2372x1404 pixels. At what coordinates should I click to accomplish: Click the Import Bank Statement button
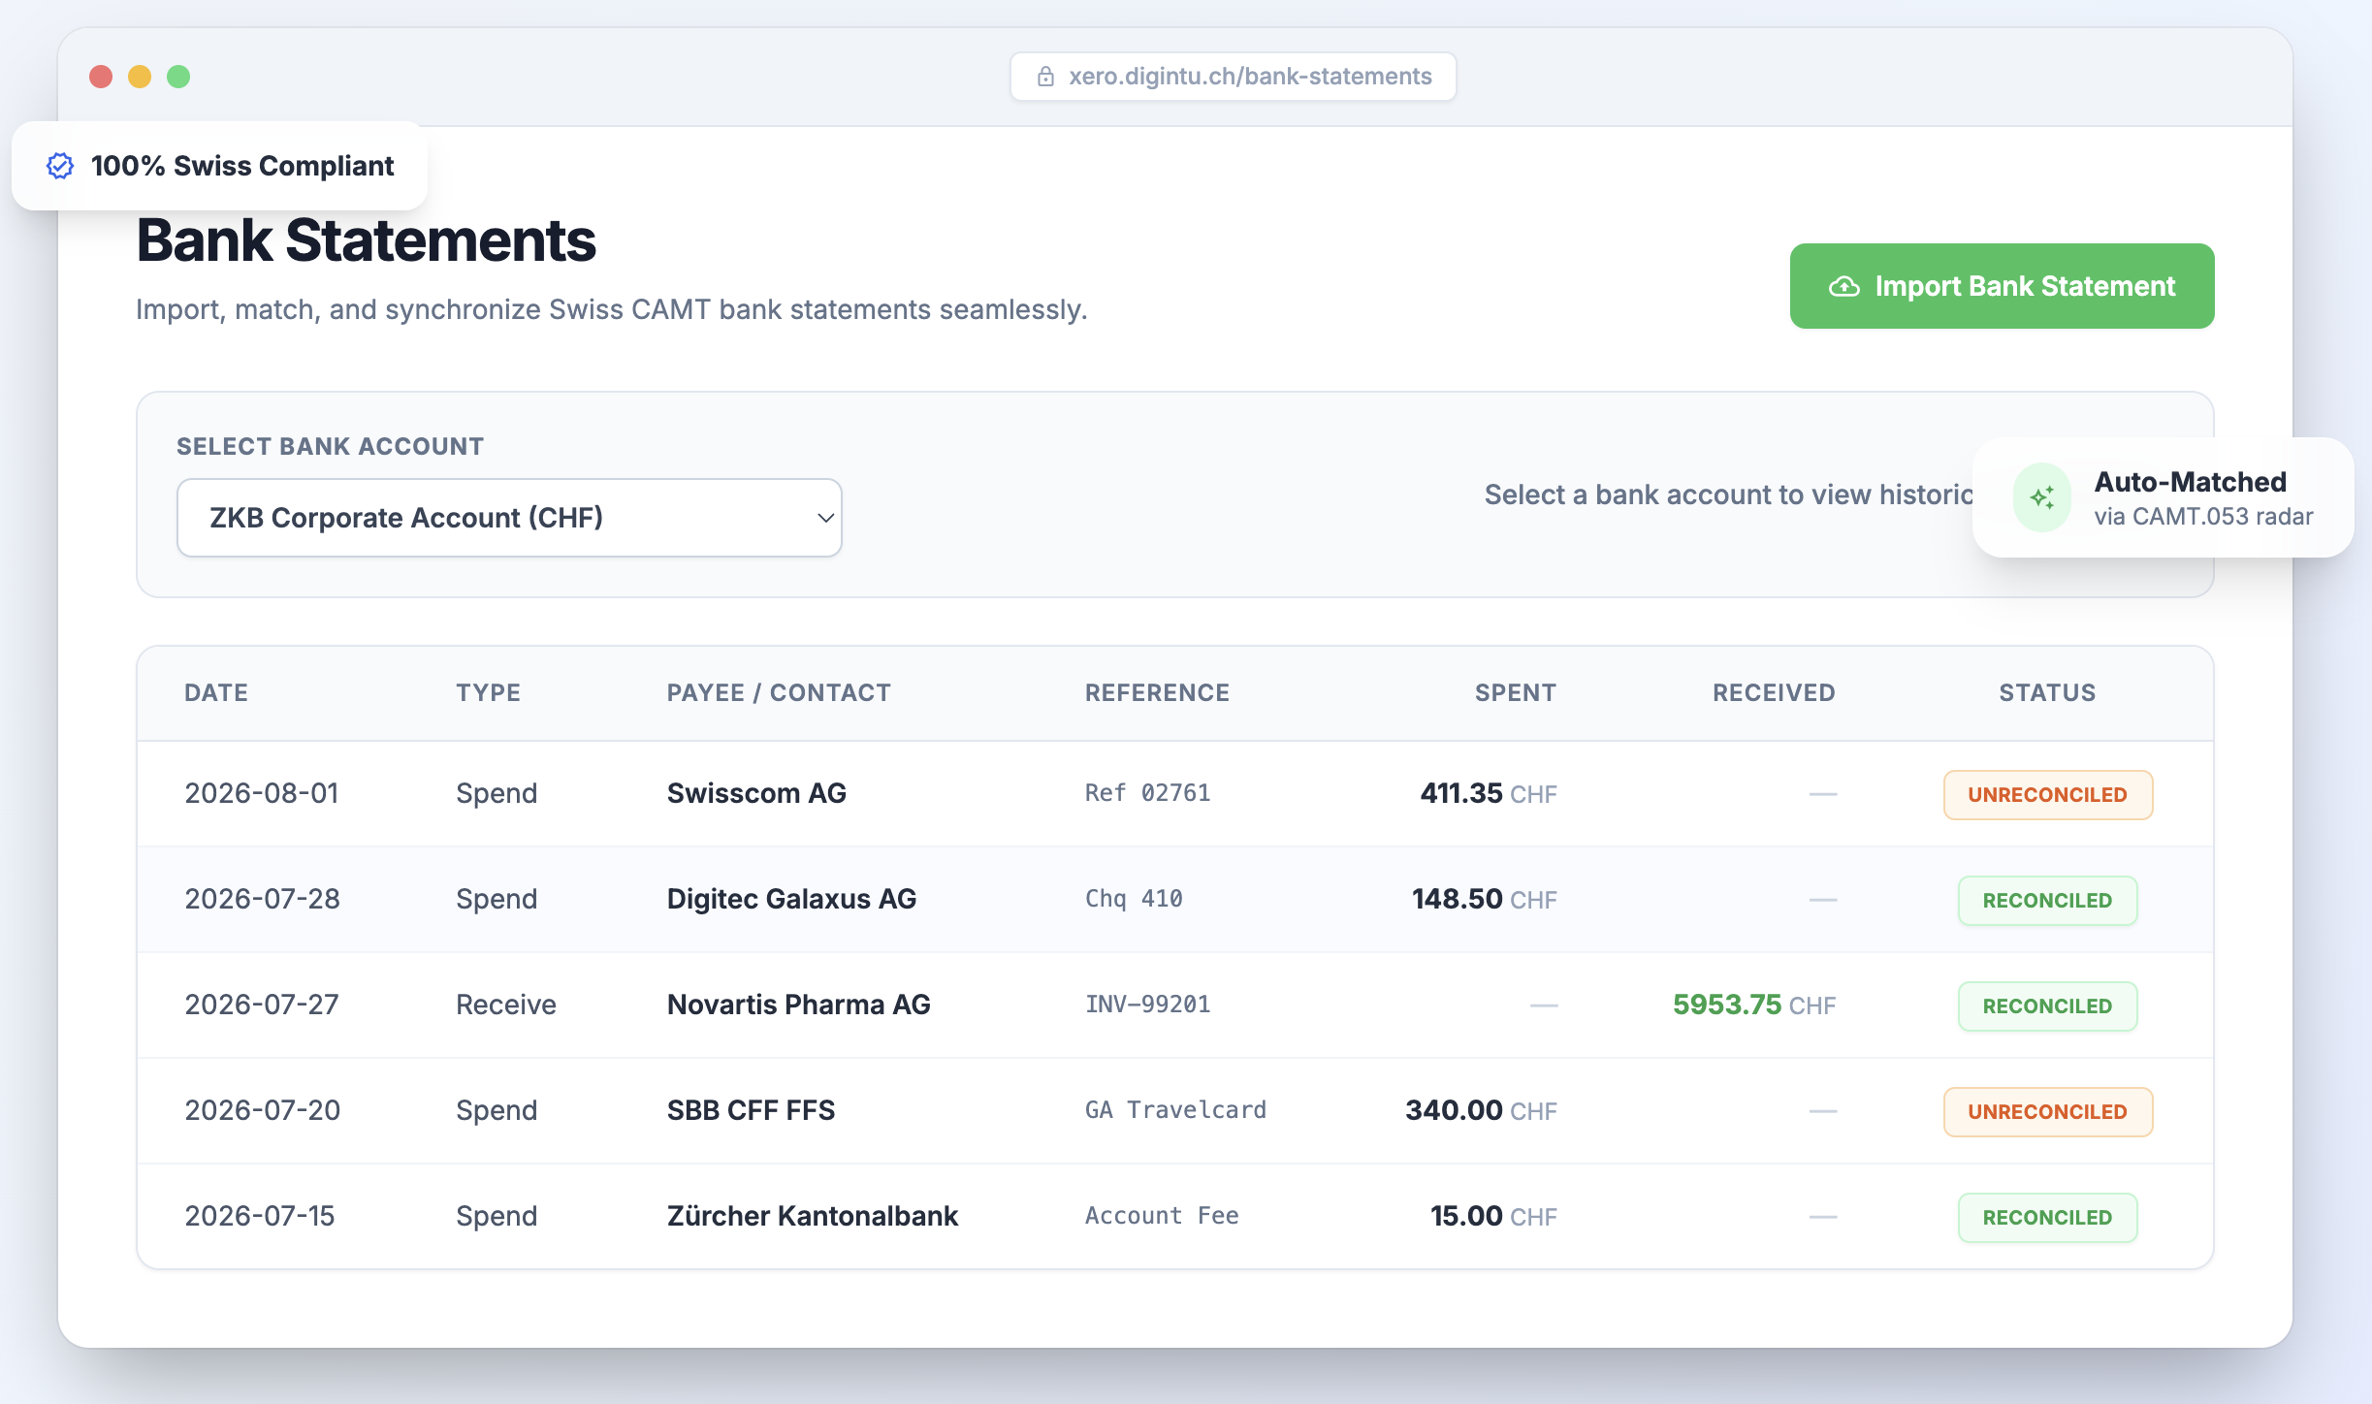pyautogui.click(x=2002, y=286)
